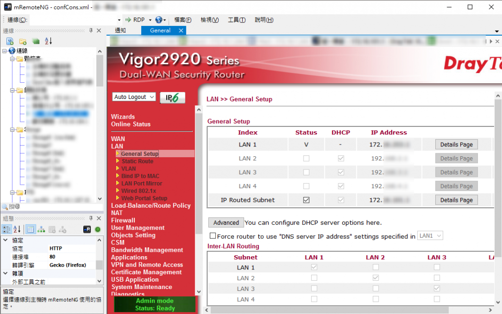Toggle Inter-LAN routing LAN 1 to LAN 2
The width and height of the screenshot is (502, 314).
pyautogui.click(x=376, y=266)
